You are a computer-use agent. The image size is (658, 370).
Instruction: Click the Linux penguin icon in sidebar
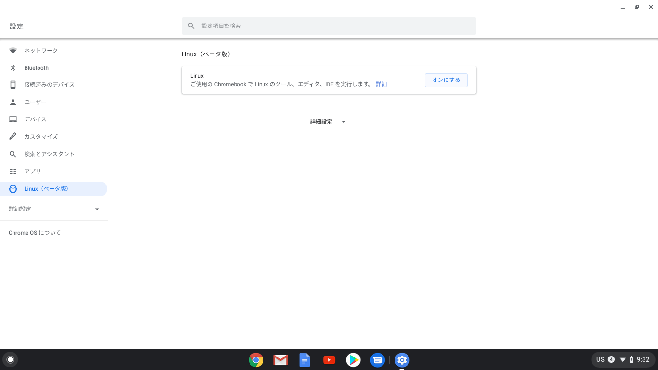click(x=13, y=189)
